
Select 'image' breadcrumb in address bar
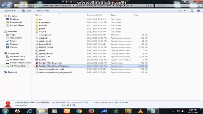point(119,6)
